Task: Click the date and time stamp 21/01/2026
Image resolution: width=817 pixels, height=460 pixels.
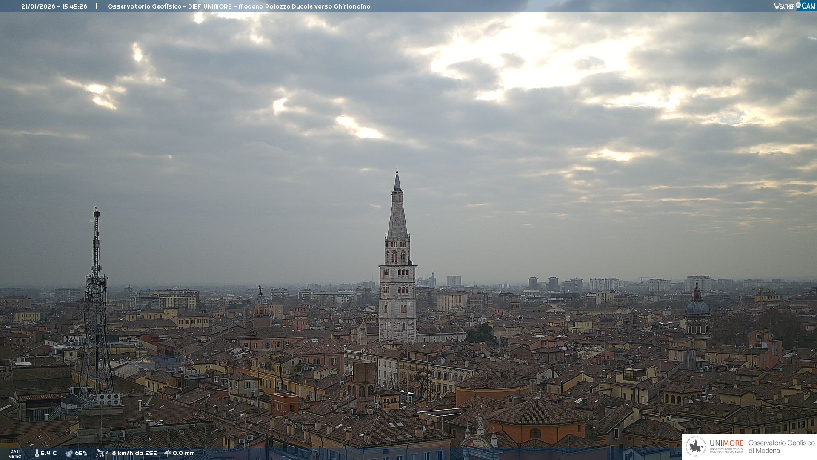Action: [x=54, y=6]
